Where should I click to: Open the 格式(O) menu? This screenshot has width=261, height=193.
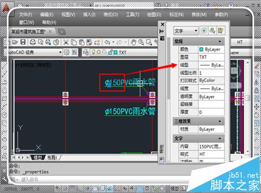pyautogui.click(x=111, y=15)
